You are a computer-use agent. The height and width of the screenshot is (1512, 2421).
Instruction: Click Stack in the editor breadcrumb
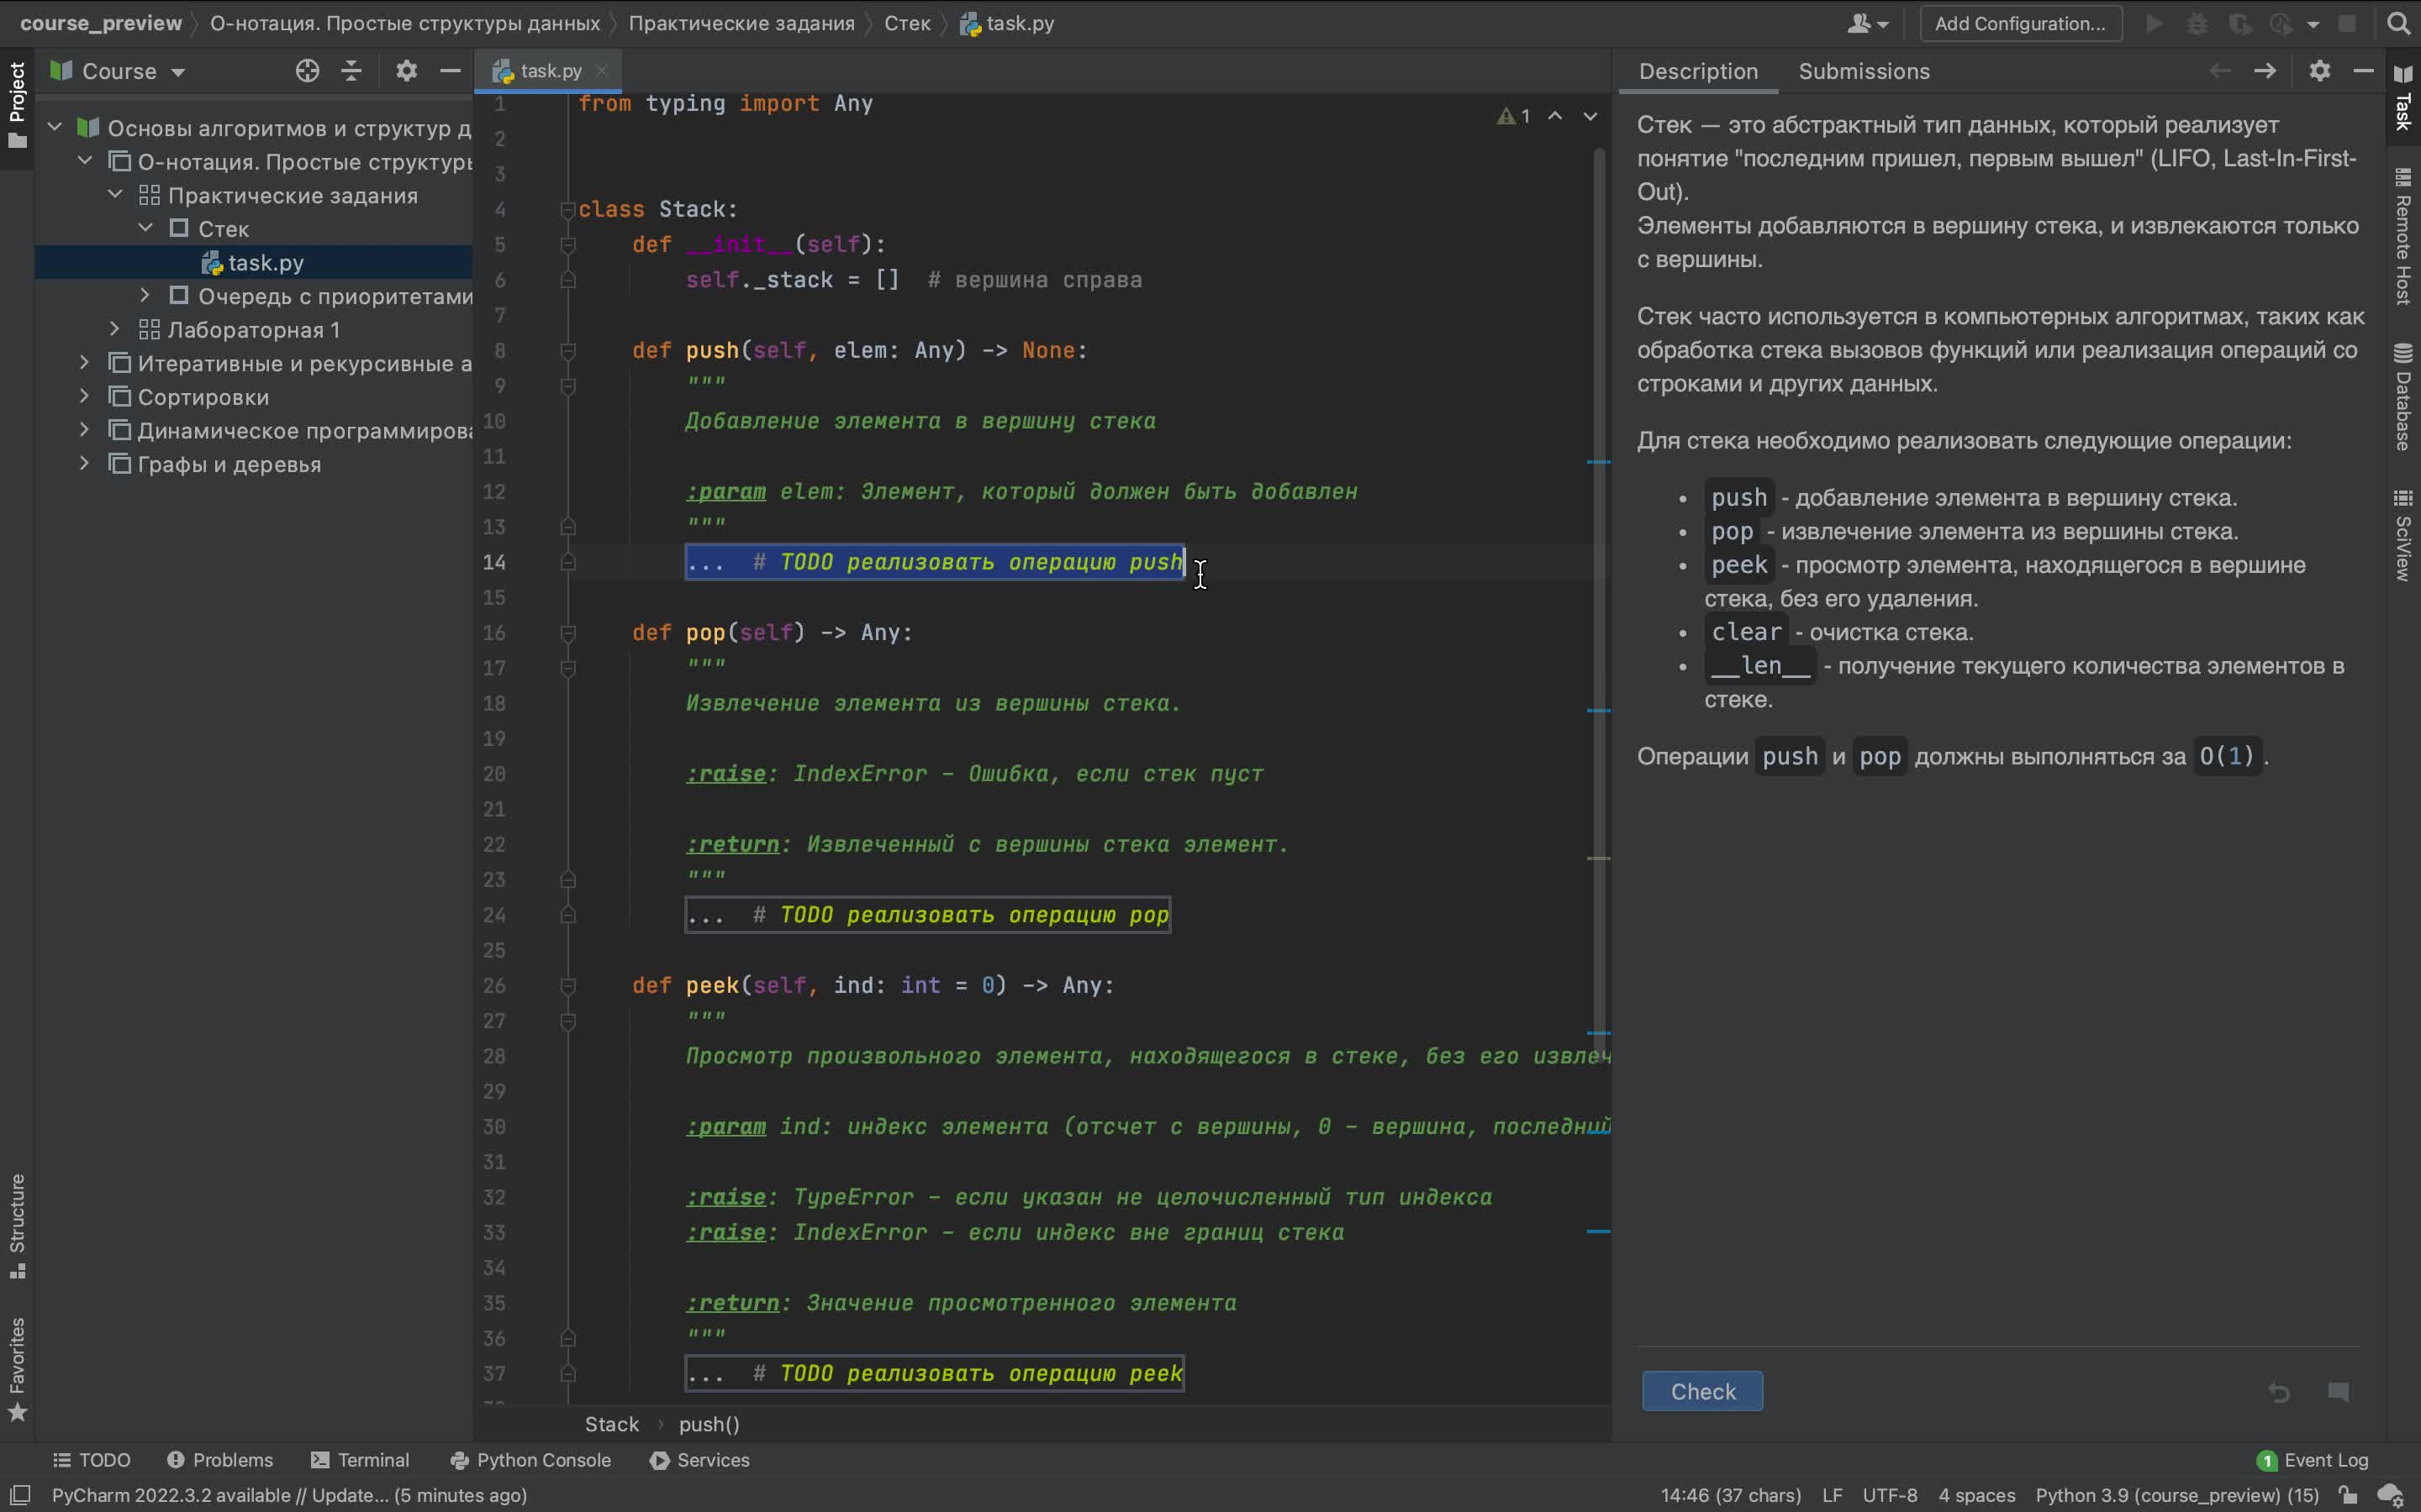(x=611, y=1424)
